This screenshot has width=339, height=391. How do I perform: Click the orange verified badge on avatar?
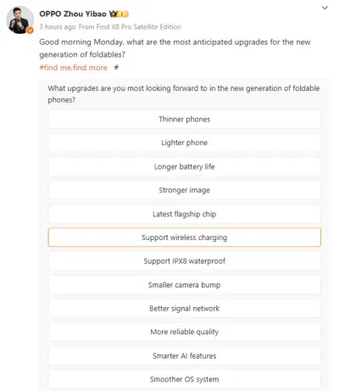tap(30, 31)
